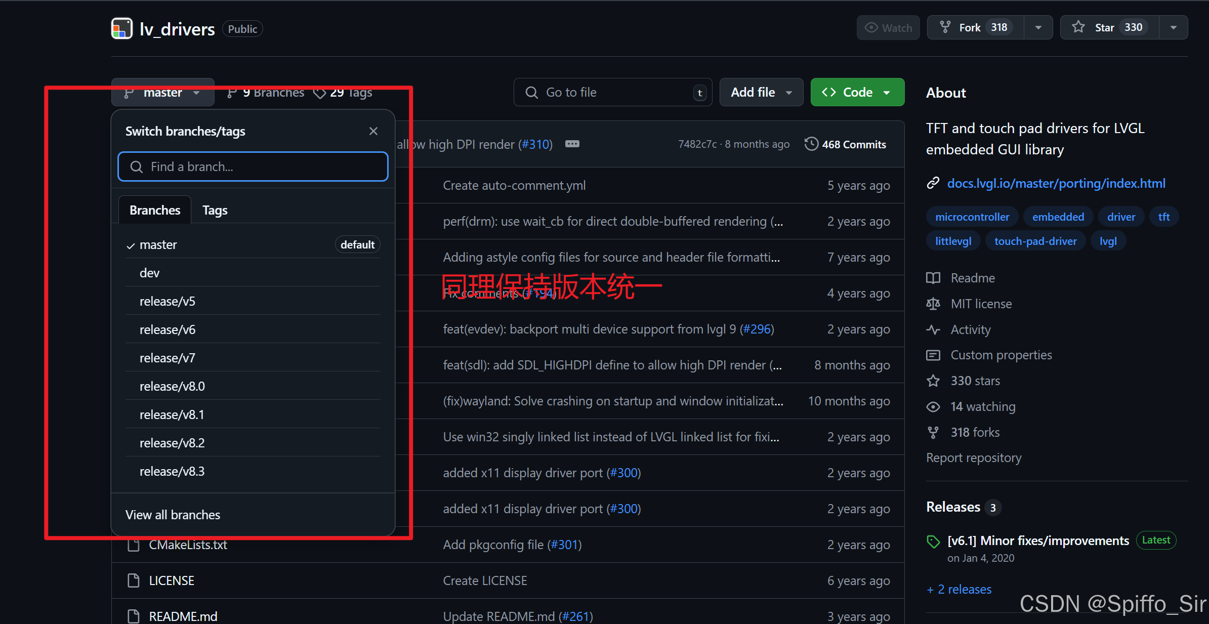Open the MIT license scale icon
1209x624 pixels.
933,304
